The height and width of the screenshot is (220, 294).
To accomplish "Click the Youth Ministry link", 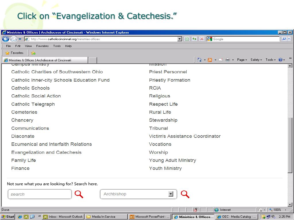I will (165, 168).
